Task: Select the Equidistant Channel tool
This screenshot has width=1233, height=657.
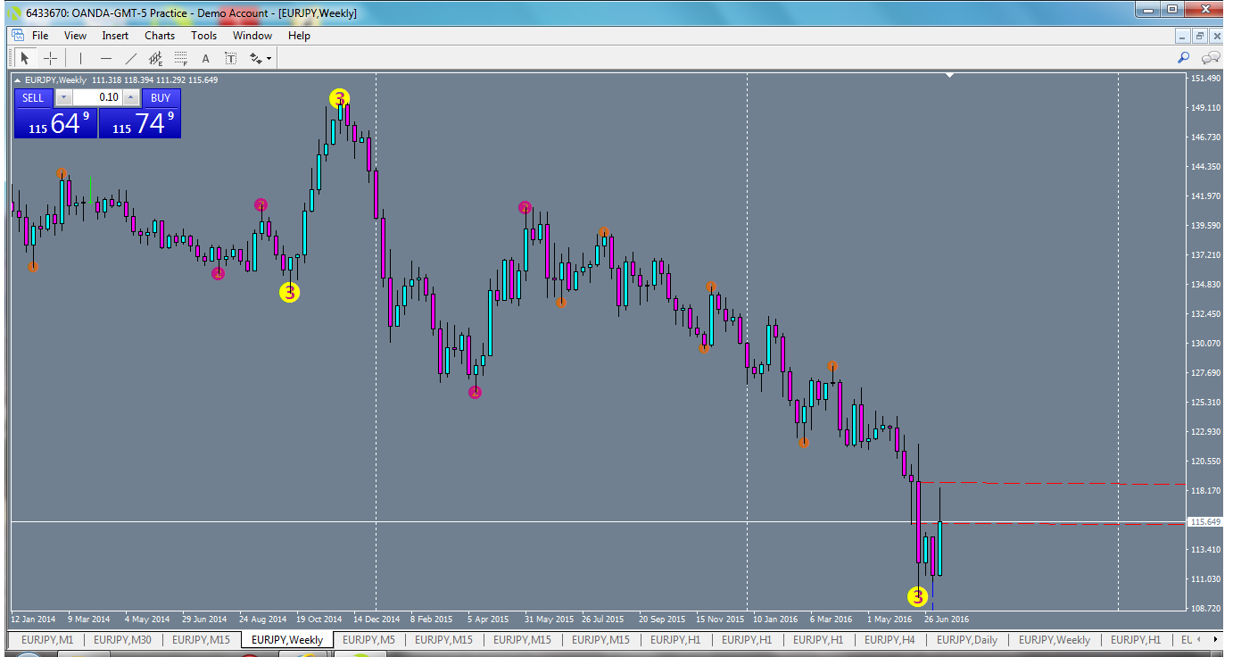Action: point(155,57)
